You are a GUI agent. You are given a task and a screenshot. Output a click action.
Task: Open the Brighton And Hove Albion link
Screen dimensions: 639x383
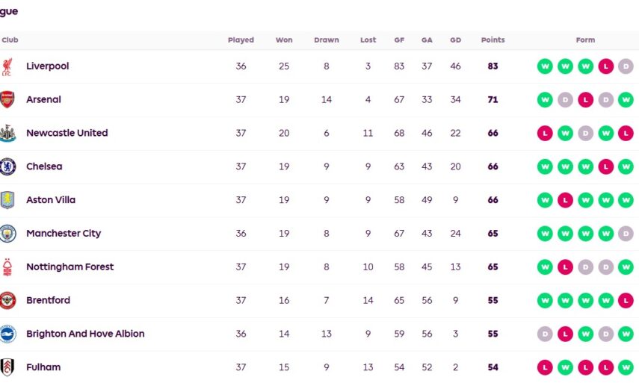[x=85, y=334]
